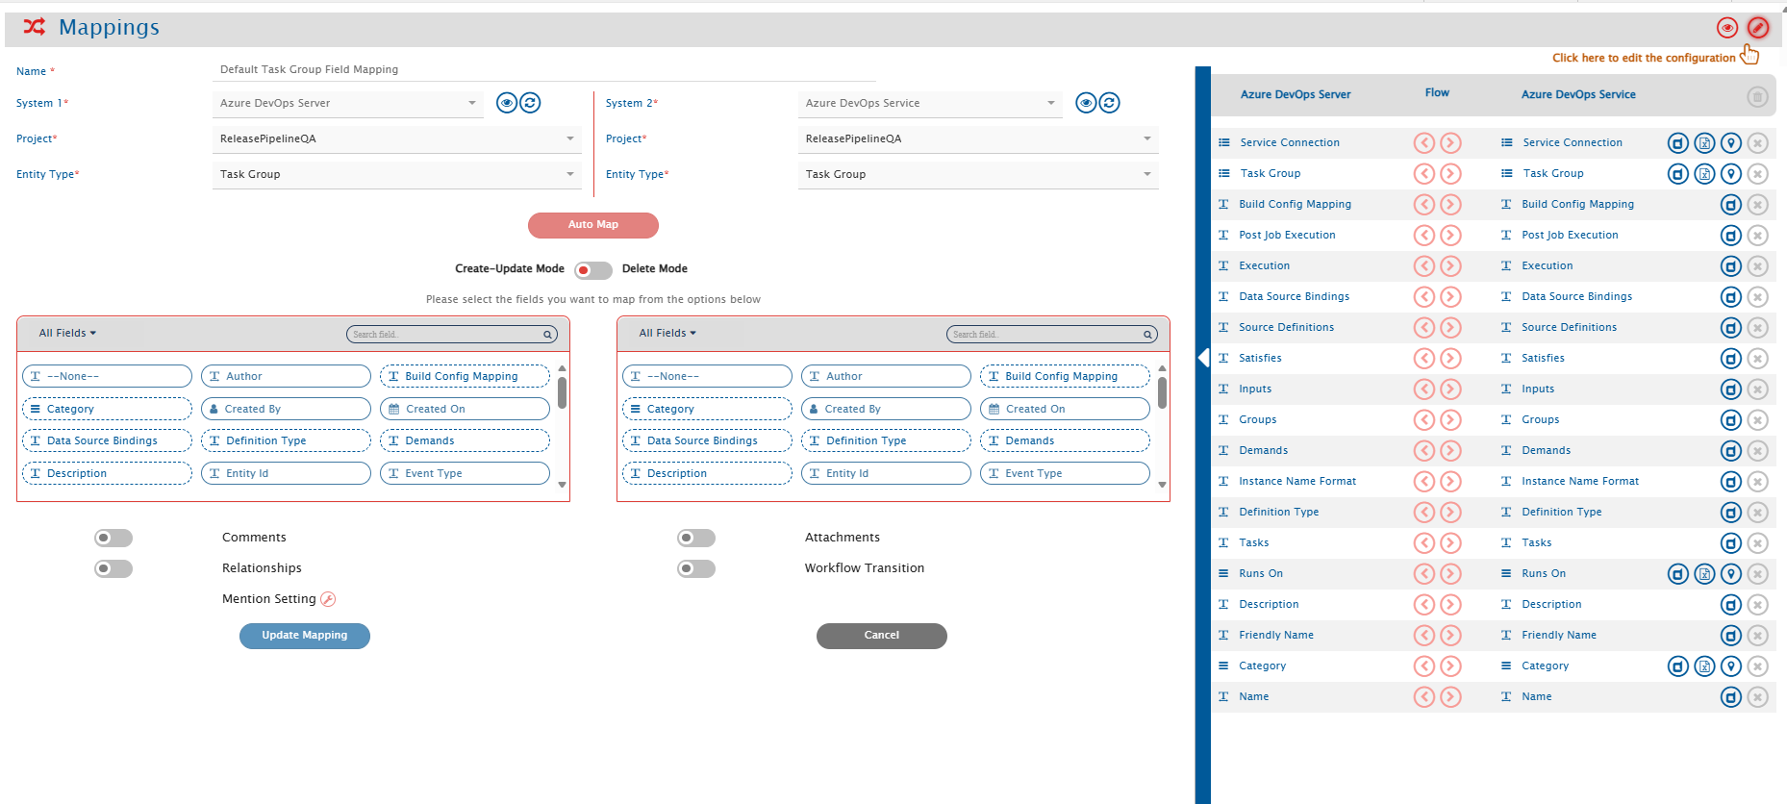Click the Mention Setting wrench icon

pos(328,599)
